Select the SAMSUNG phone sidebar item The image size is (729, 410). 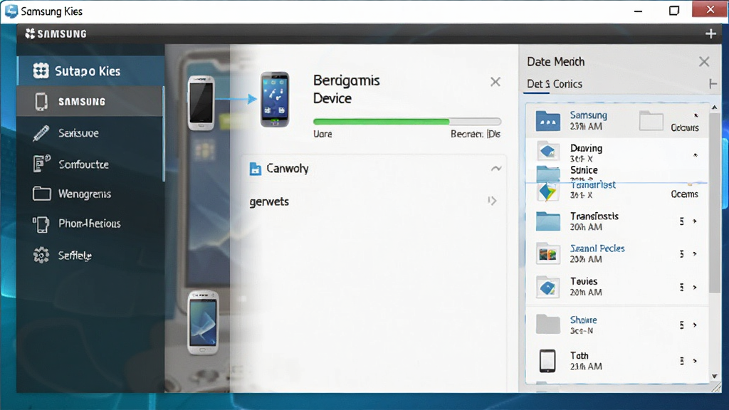(x=90, y=101)
